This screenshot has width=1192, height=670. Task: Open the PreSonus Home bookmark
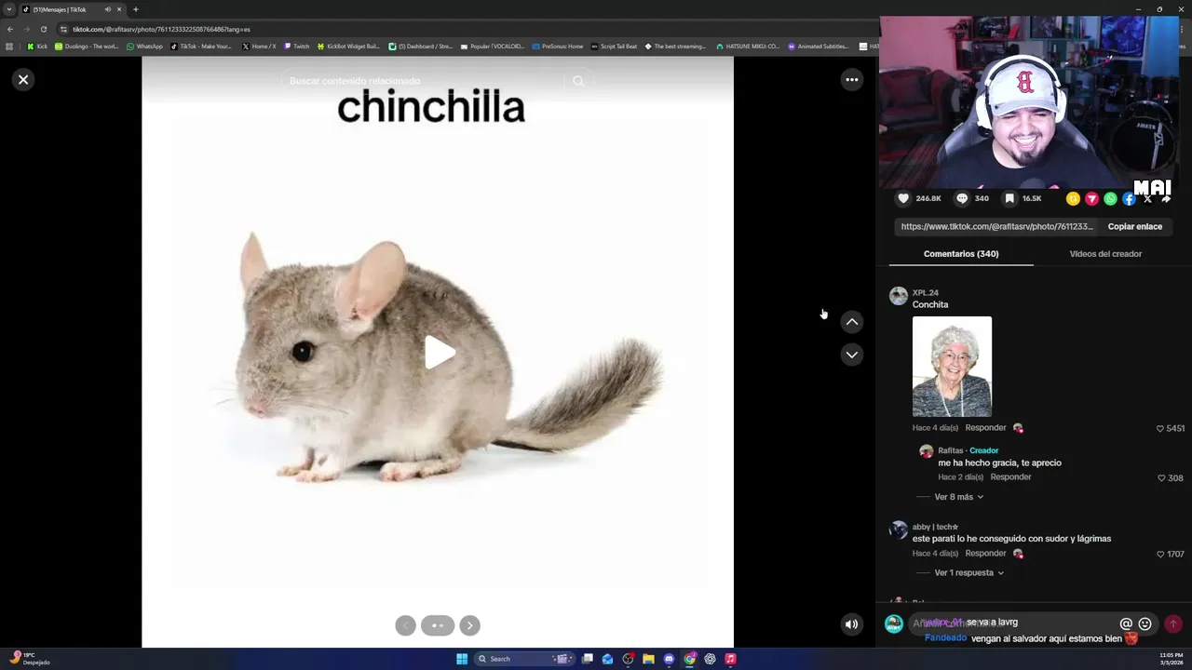[x=557, y=47]
